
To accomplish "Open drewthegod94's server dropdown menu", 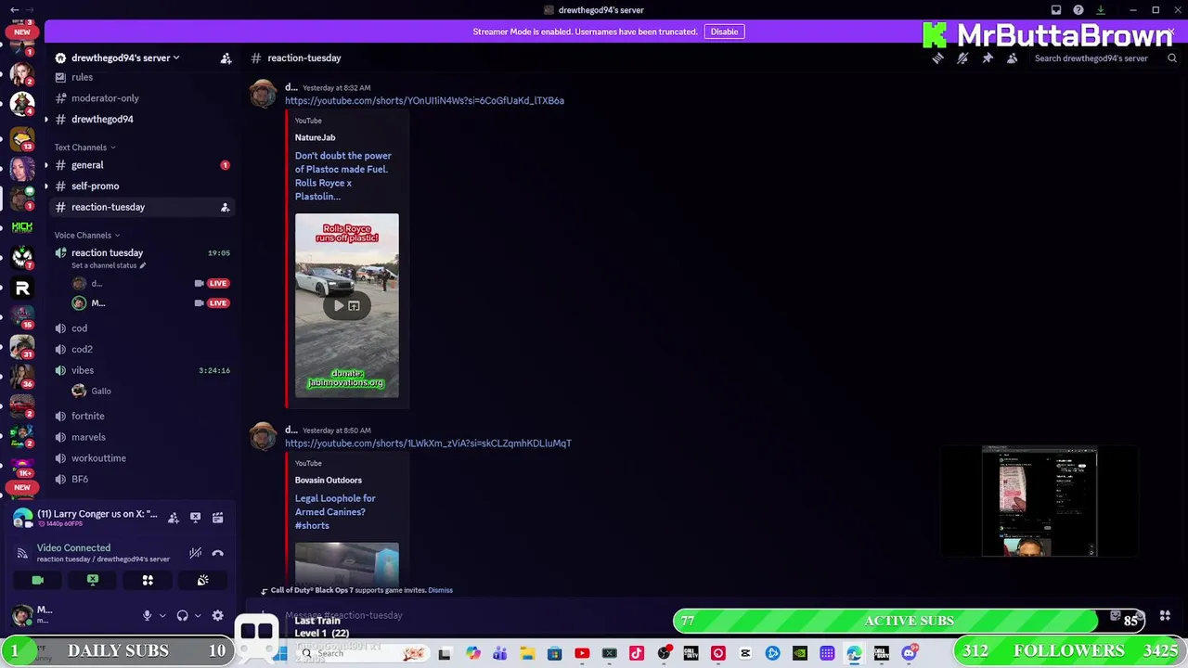I will (x=125, y=58).
